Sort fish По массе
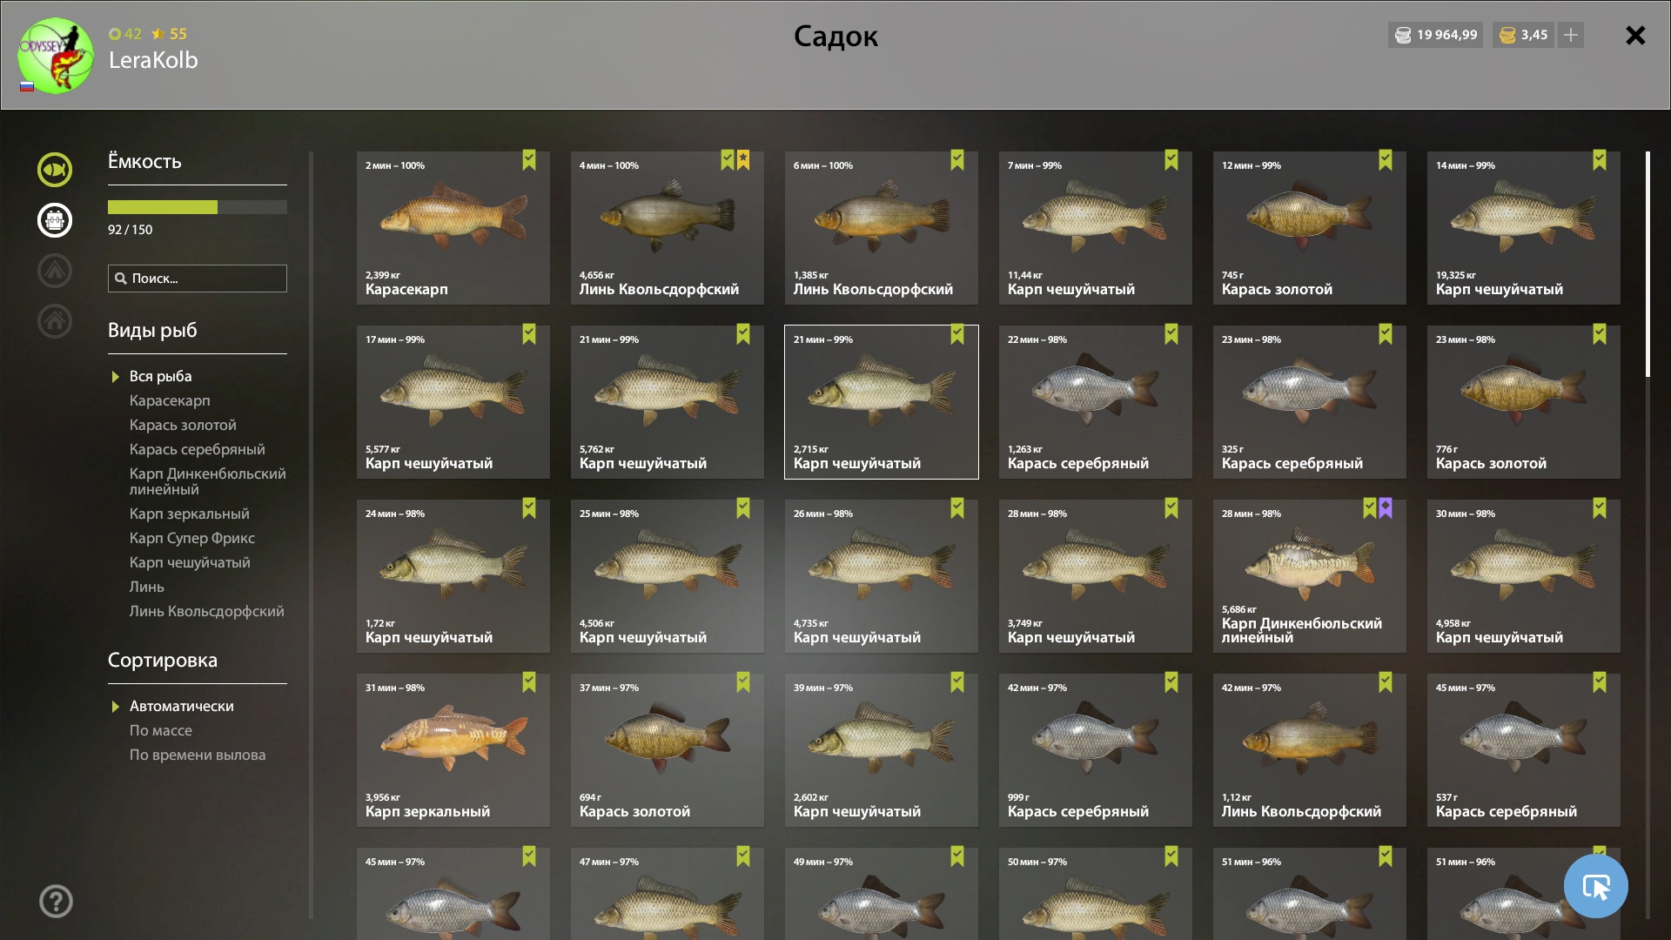 (161, 730)
